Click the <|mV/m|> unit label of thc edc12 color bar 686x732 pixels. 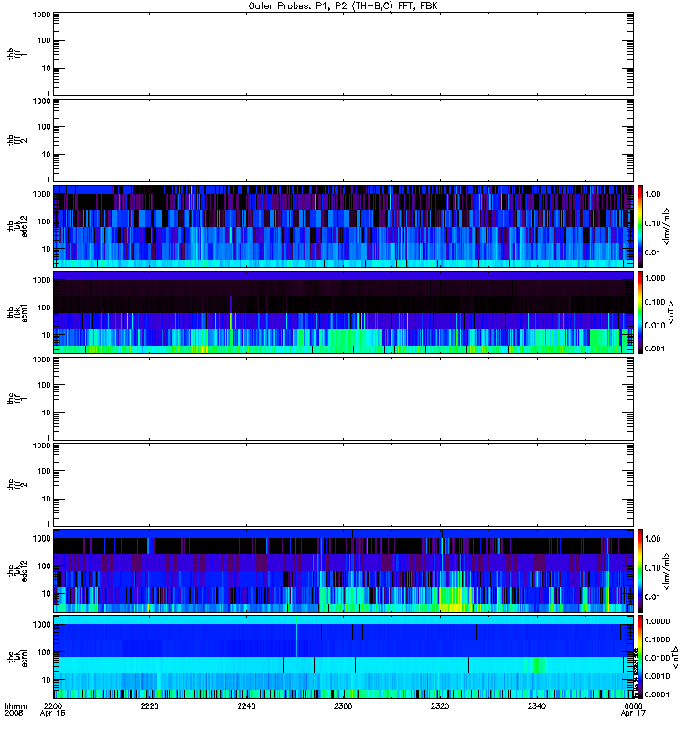[667, 571]
